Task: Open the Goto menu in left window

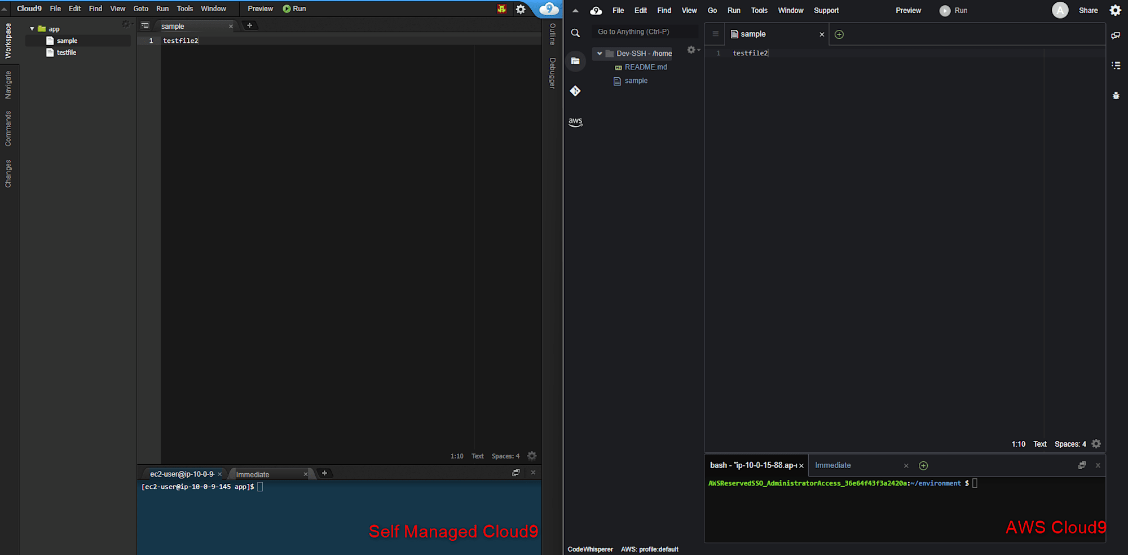Action: (141, 8)
